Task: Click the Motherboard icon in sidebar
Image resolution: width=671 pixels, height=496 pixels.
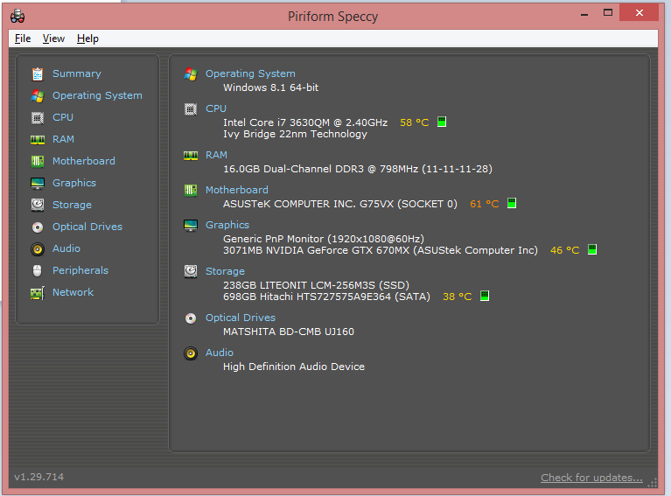Action: (38, 161)
